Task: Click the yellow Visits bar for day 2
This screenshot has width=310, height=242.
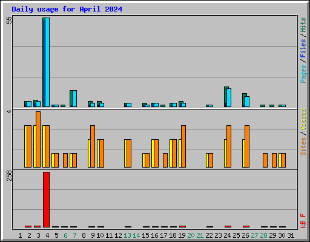Action: point(25,146)
